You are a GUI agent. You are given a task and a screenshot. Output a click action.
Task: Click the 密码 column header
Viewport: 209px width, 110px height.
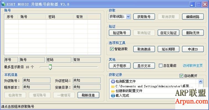tap(60, 17)
